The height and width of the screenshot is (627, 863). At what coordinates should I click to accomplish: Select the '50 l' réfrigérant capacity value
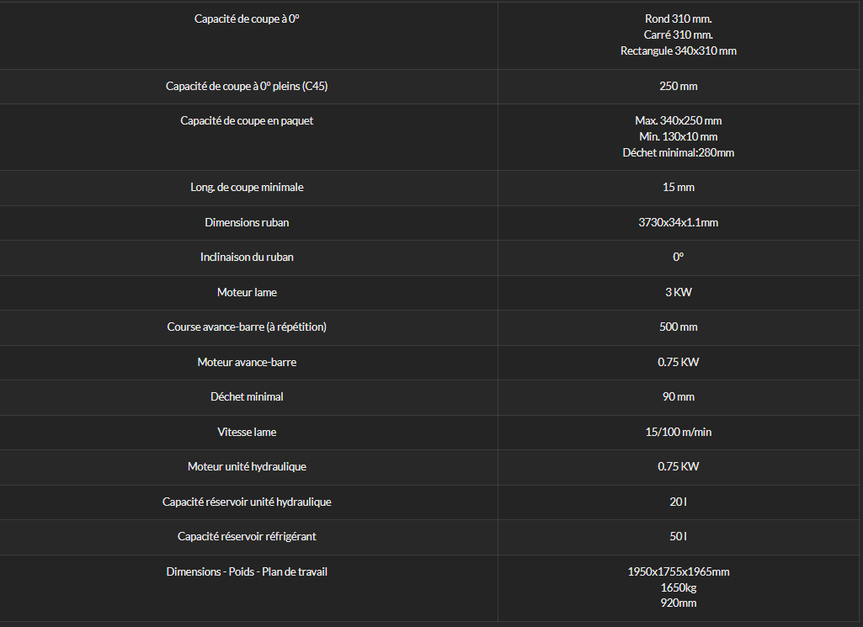(x=678, y=536)
